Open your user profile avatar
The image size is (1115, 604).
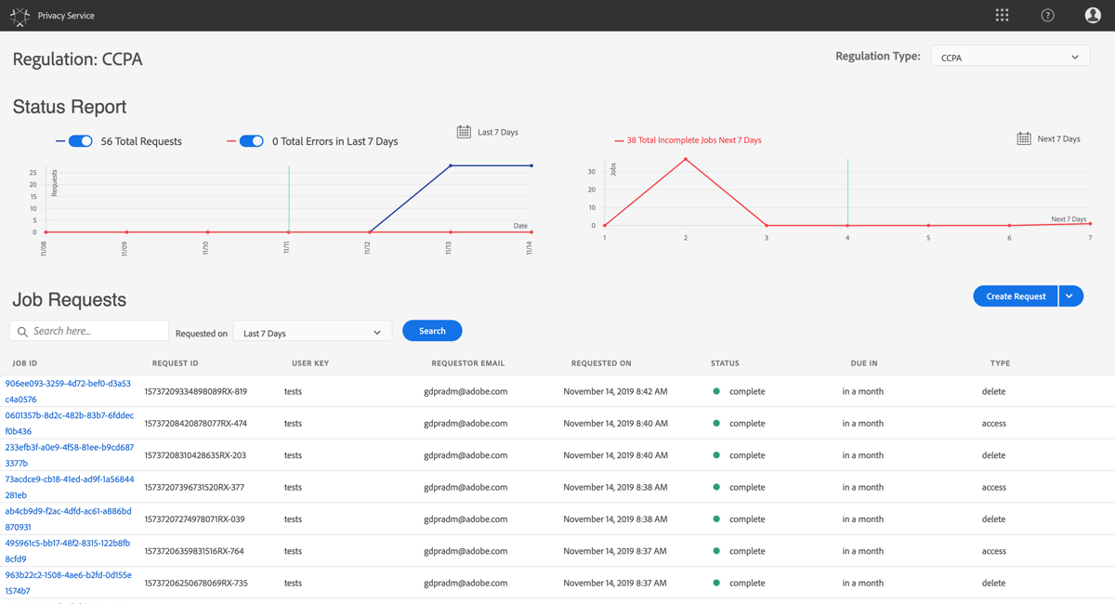1093,15
